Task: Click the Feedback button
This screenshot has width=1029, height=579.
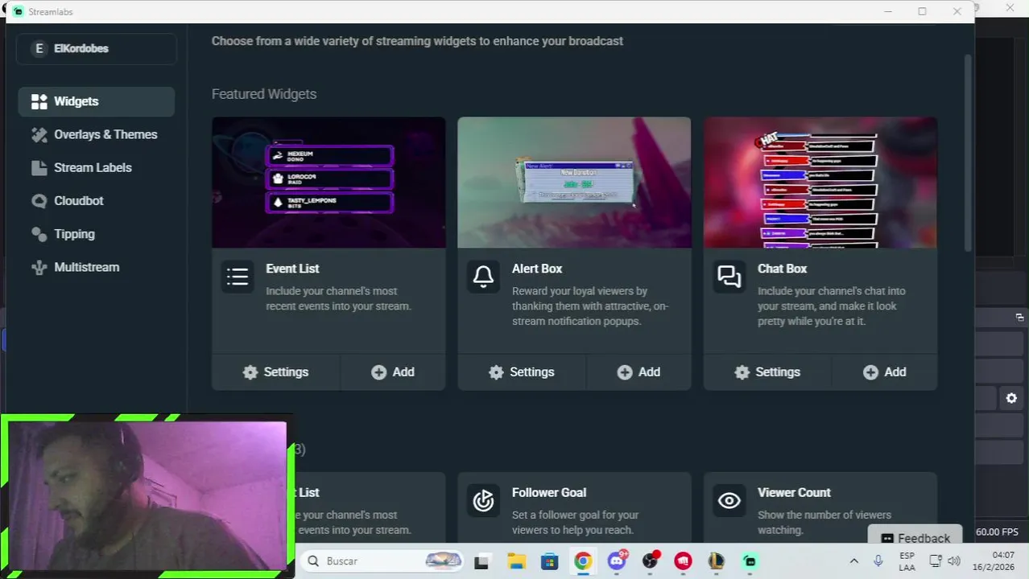Action: (915, 538)
